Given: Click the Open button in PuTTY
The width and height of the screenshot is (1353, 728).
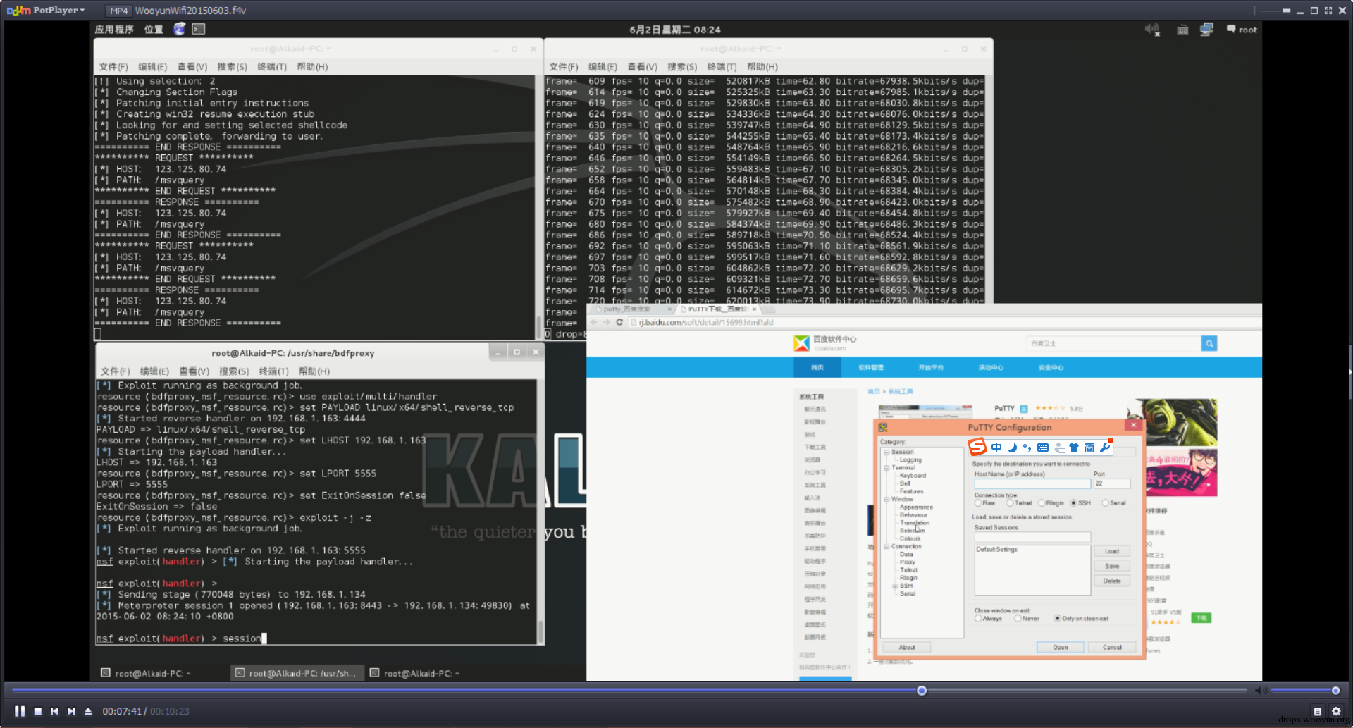Looking at the screenshot, I should pyautogui.click(x=1060, y=647).
